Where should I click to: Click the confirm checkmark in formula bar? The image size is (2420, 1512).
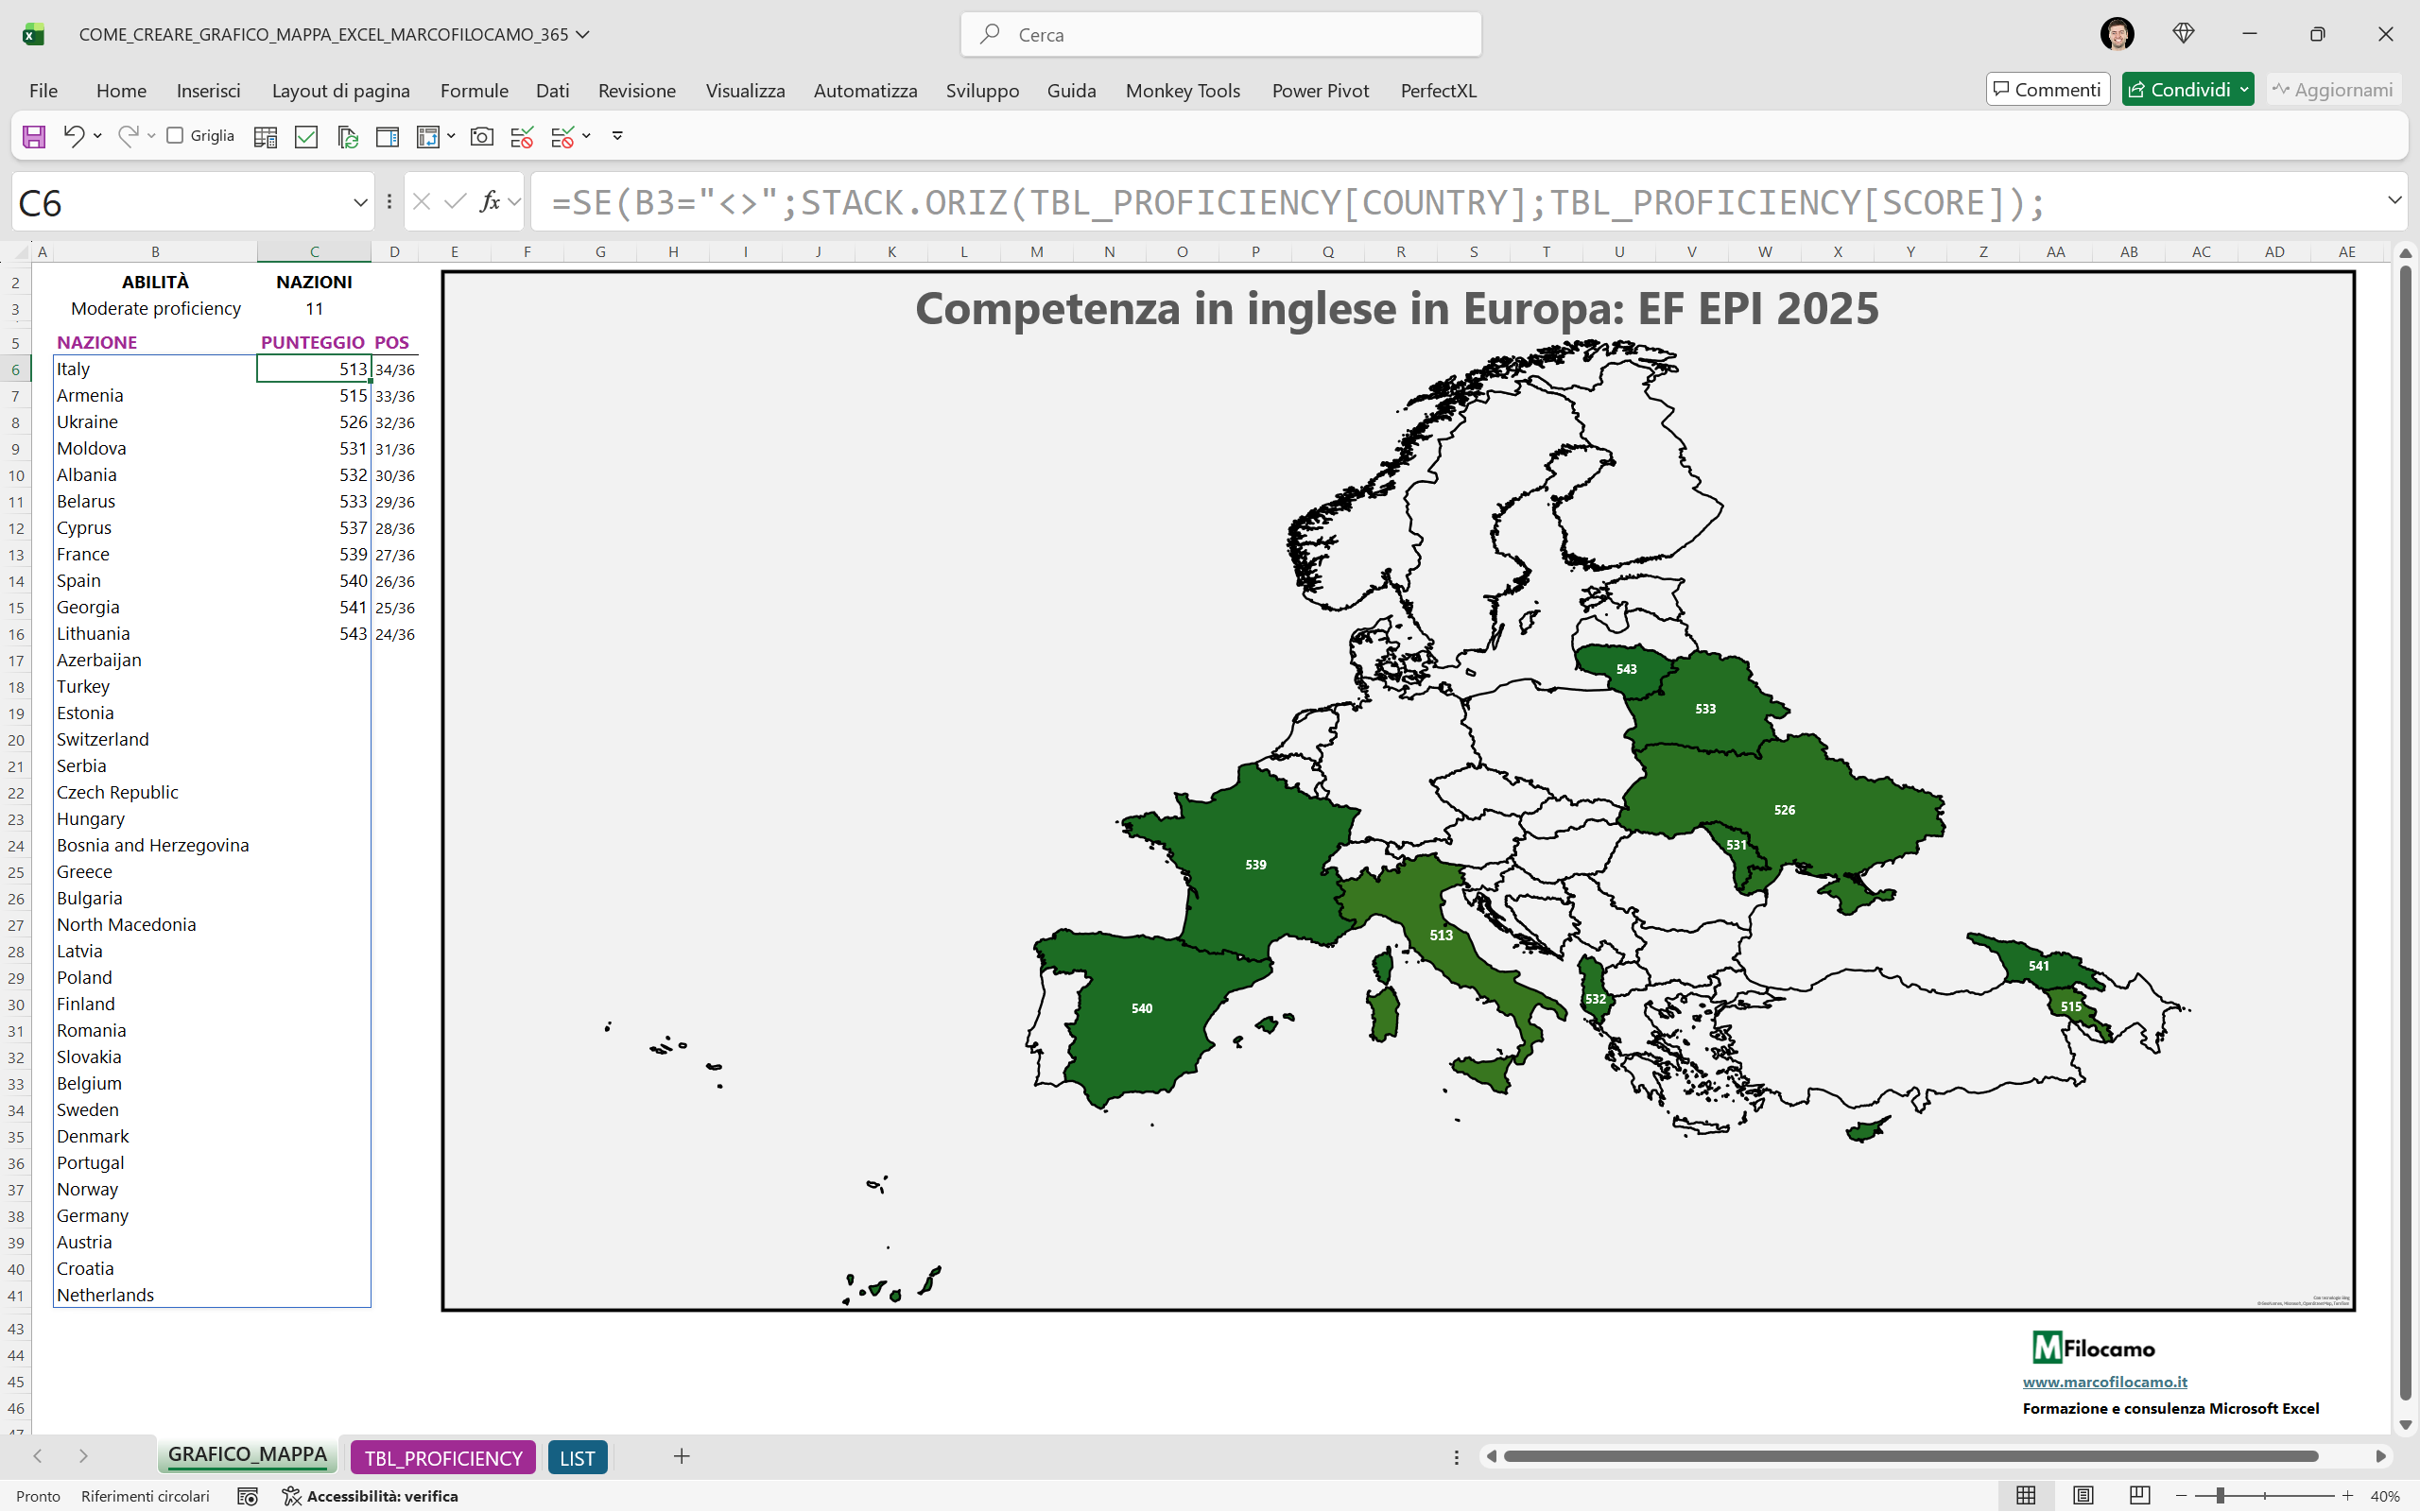click(455, 202)
